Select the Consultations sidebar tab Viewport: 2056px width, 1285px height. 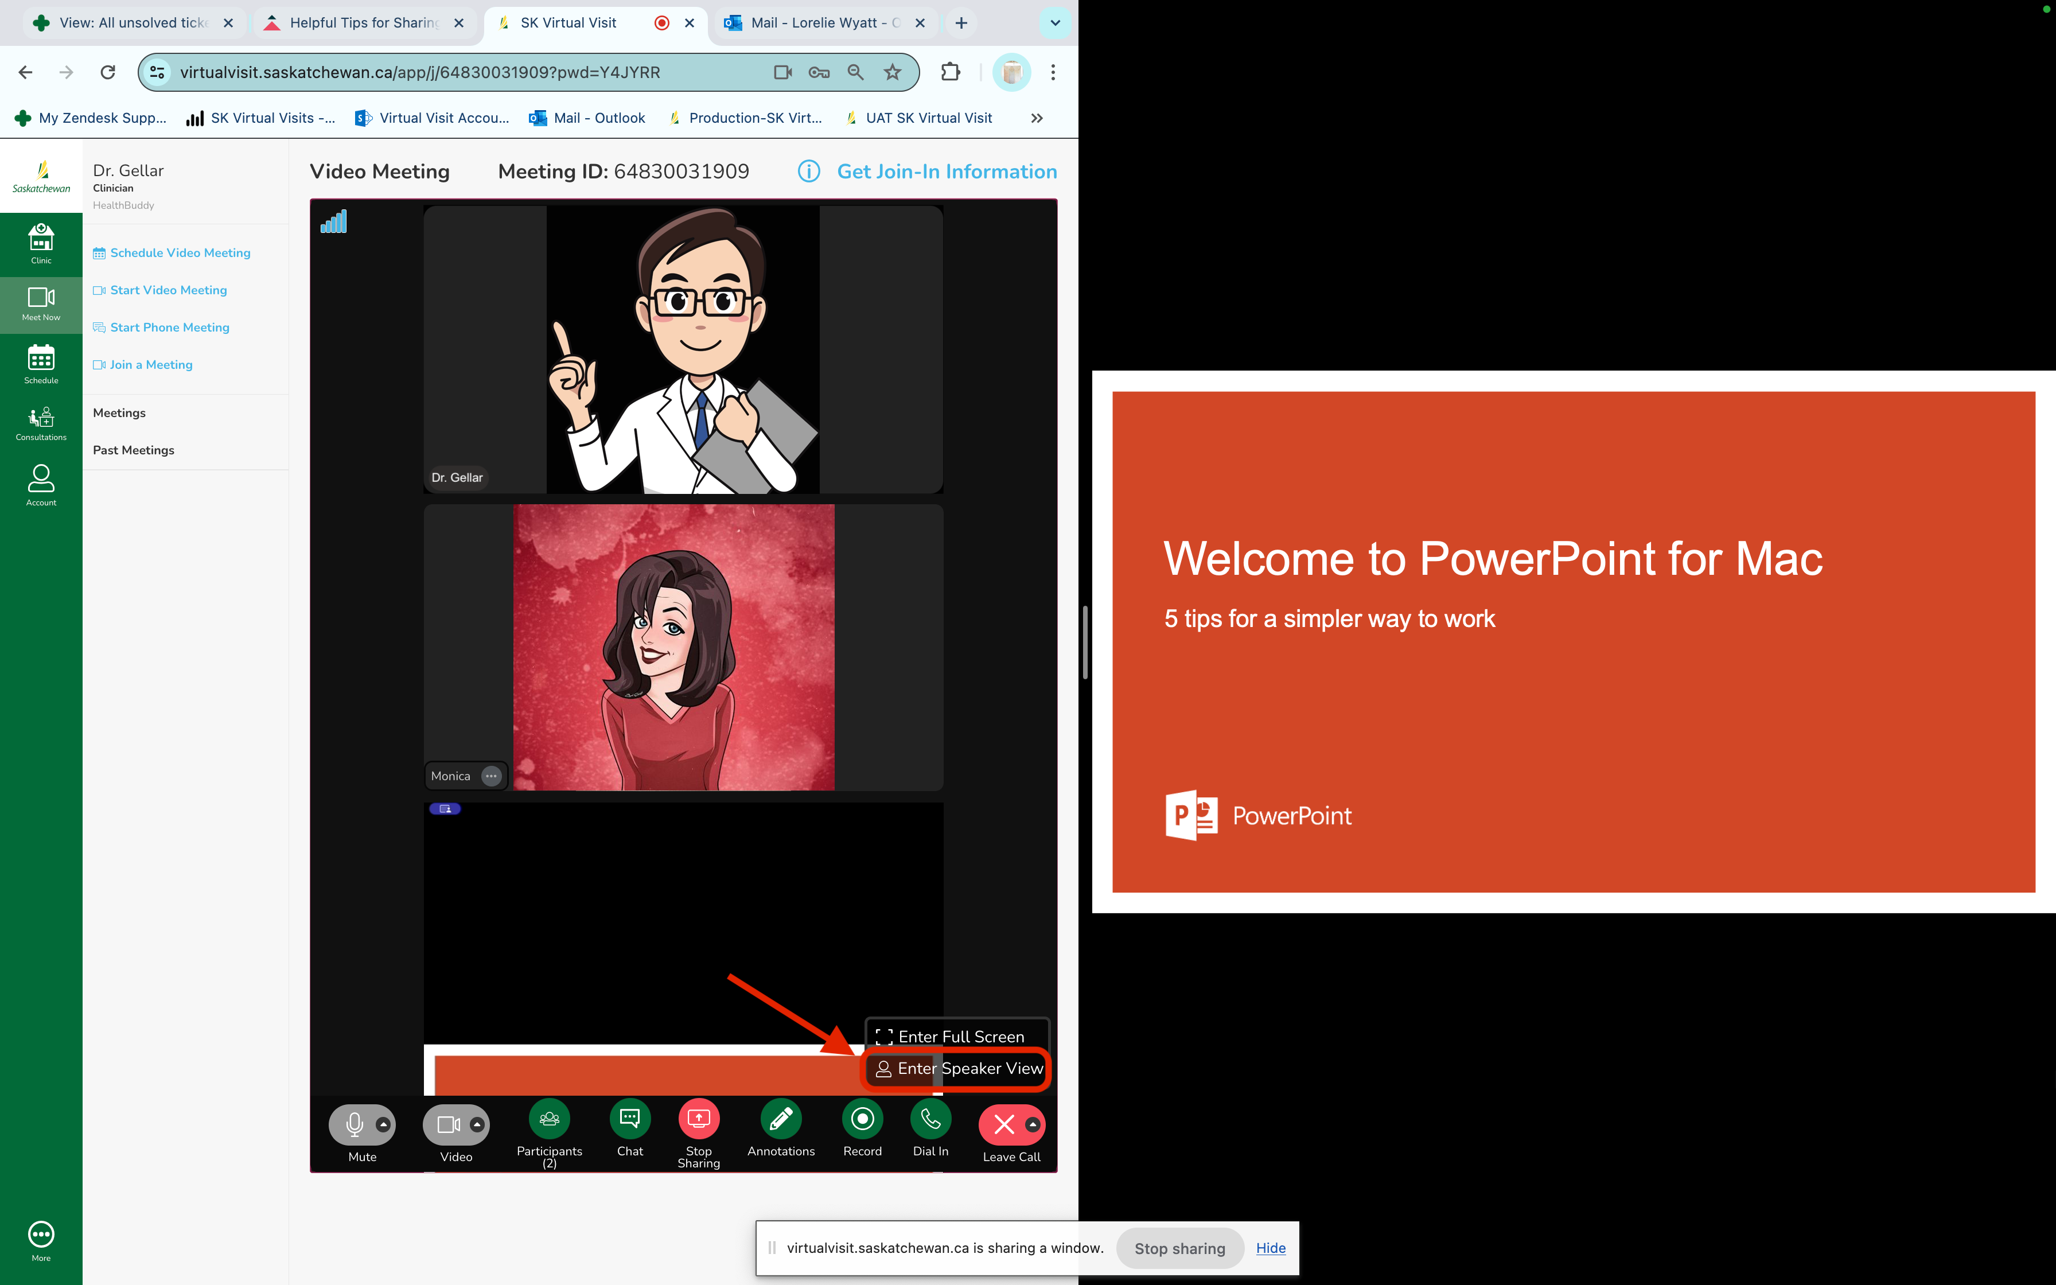(x=40, y=422)
